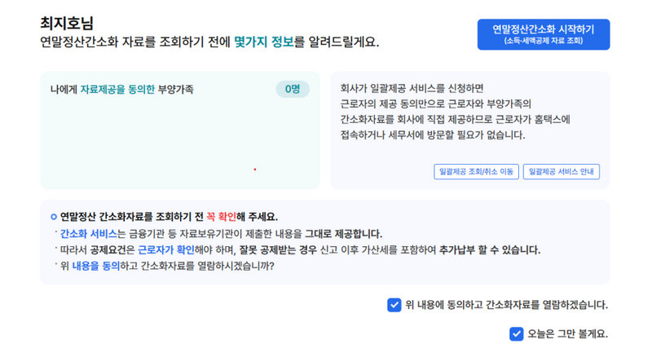
Task: Click the 연말정산간소화 시작하기 button
Action: tap(543, 34)
